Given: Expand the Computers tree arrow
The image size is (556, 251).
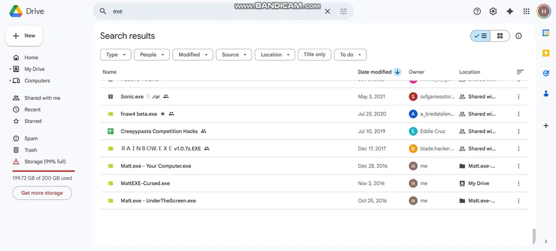Looking at the screenshot, I should pos(11,81).
